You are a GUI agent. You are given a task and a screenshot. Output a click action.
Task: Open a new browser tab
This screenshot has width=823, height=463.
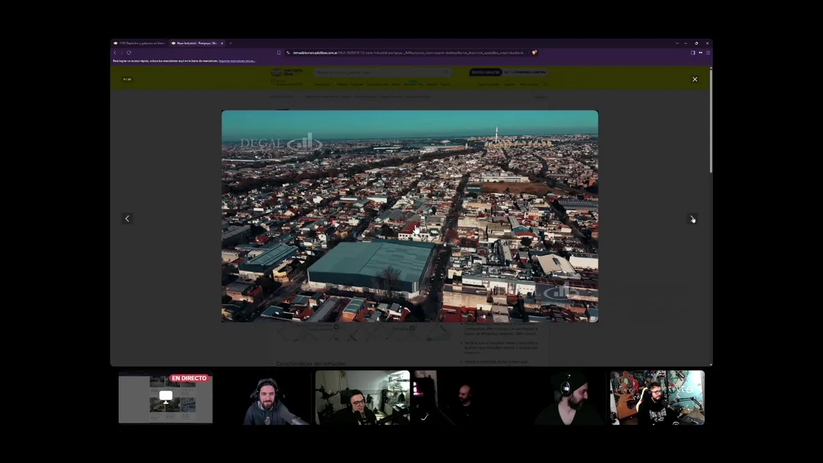click(230, 43)
